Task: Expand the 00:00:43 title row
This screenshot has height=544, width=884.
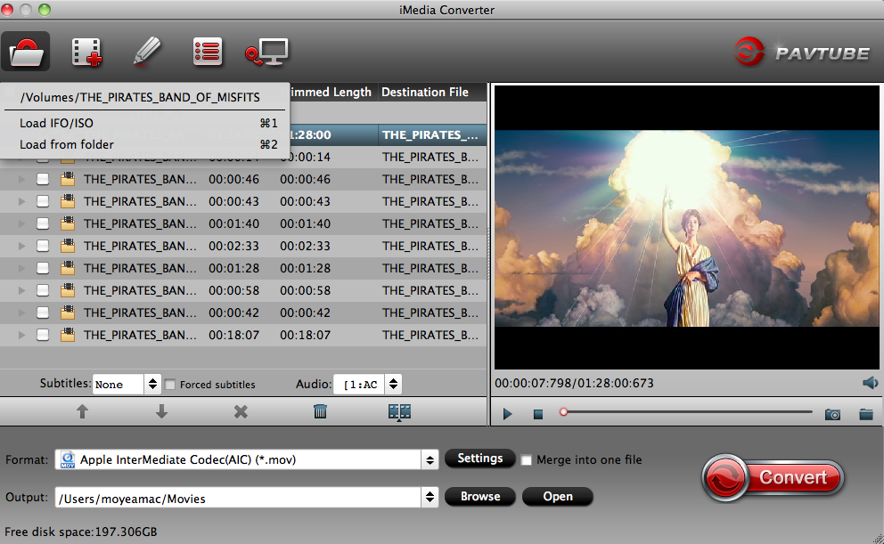Action: 21,201
